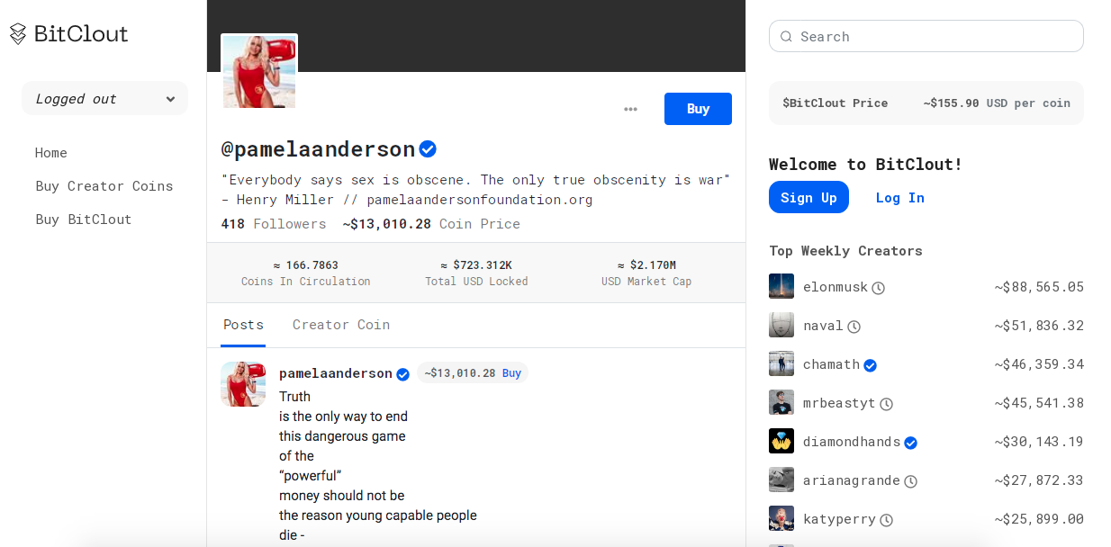This screenshot has height=547, width=1111.
Task: Click verified badge beside post author name
Action: click(x=403, y=374)
